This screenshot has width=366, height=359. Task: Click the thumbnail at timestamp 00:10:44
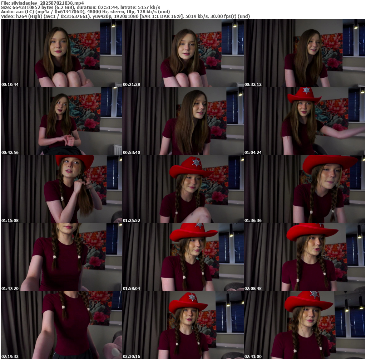[61, 53]
